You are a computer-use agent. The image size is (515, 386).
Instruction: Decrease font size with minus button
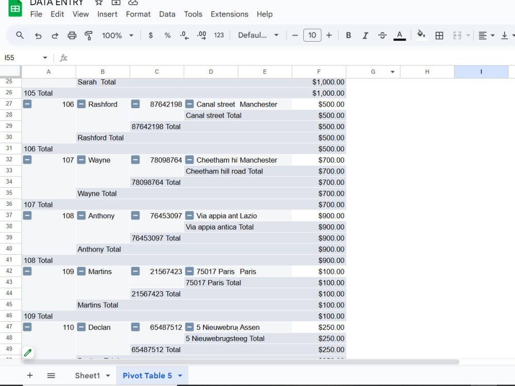[295, 36]
